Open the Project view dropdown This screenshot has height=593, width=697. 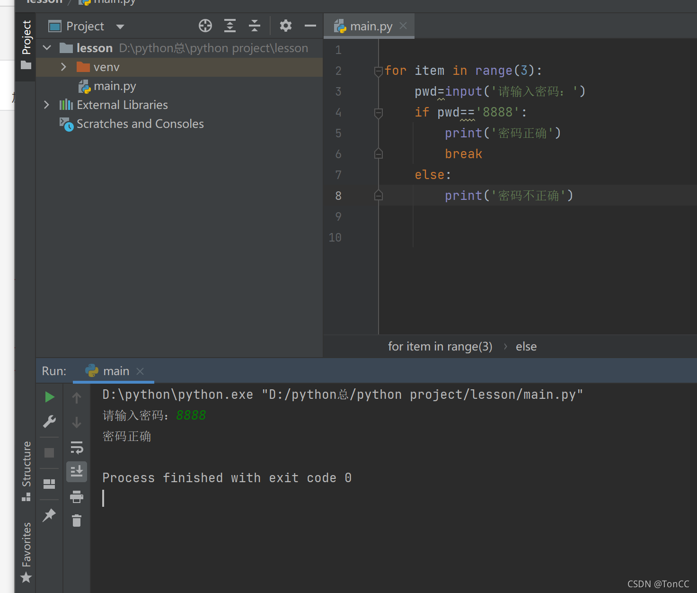tap(120, 27)
